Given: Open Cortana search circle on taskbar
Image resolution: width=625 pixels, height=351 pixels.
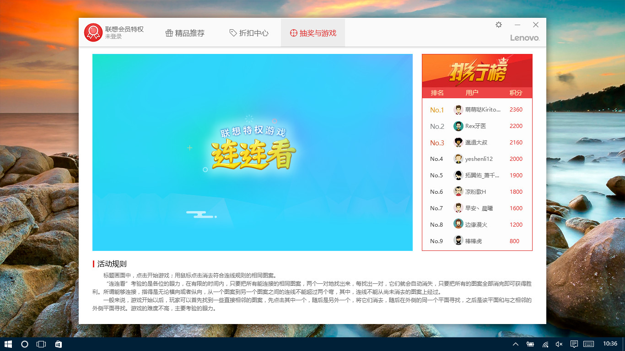Looking at the screenshot, I should click(25, 344).
